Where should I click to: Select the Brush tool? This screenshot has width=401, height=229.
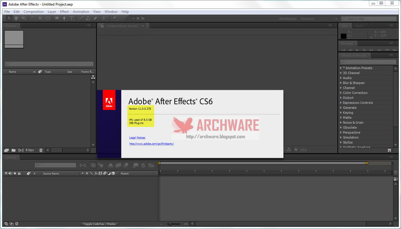(81, 18)
